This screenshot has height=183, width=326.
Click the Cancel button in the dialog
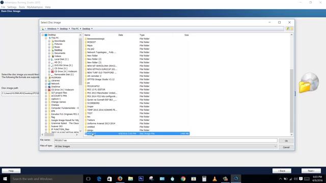click(286, 147)
